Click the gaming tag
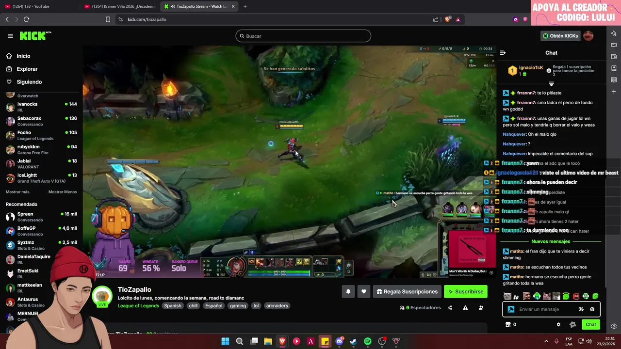Screen dimensions: 621x349 (x=238, y=306)
